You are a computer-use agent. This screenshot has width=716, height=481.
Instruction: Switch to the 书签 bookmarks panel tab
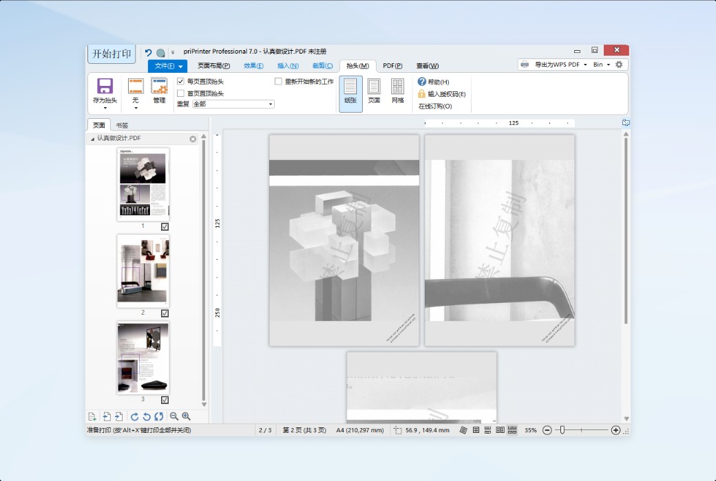[122, 125]
